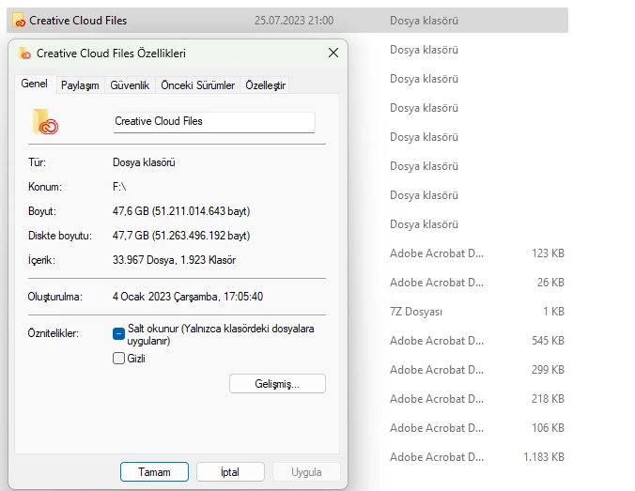This screenshot has width=635, height=491.
Task: Click Creative Cloud folder icon in file list
Action: tap(19, 21)
